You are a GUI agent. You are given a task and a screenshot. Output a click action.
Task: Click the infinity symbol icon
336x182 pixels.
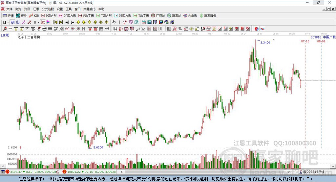(x=262, y=29)
